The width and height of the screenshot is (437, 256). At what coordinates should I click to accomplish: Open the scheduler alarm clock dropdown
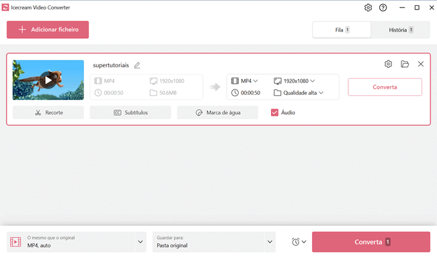click(x=299, y=242)
